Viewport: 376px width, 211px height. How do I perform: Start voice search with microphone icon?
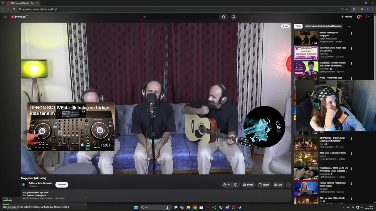click(234, 17)
